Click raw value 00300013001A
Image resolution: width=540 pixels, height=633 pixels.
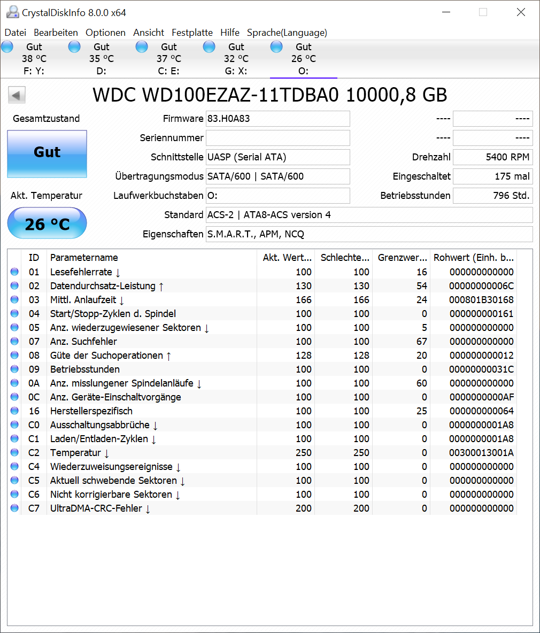(482, 453)
